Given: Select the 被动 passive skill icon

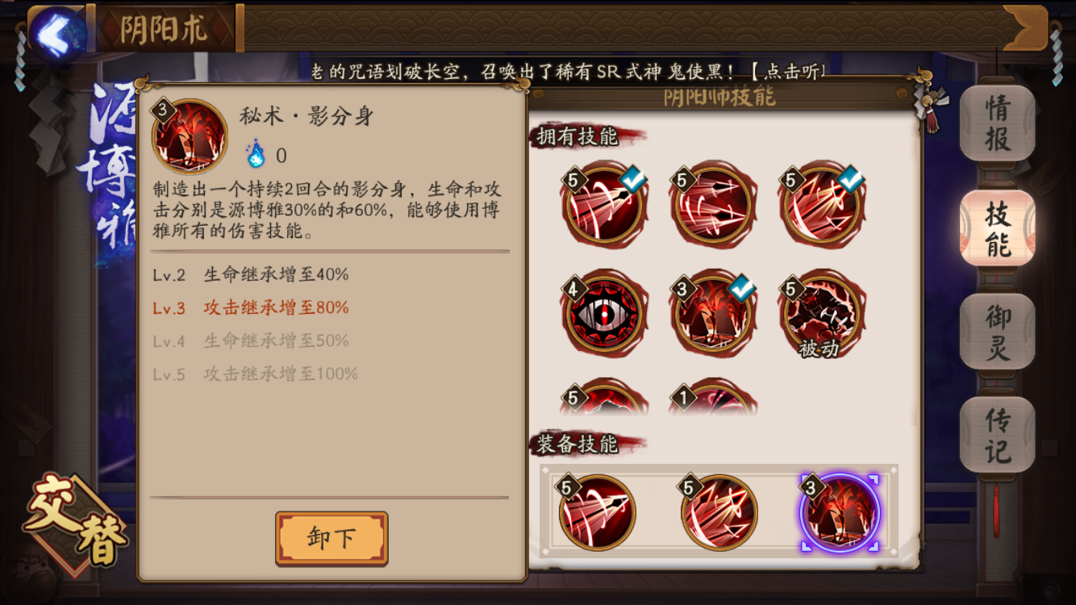Looking at the screenshot, I should pyautogui.click(x=821, y=312).
